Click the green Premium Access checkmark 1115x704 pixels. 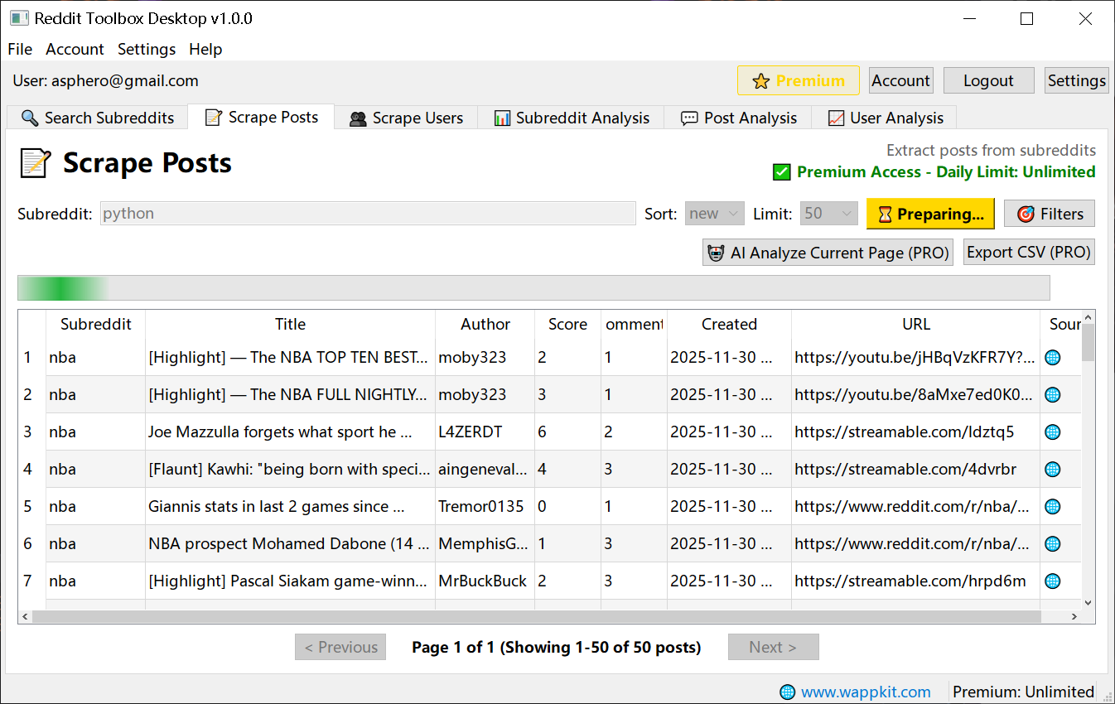tap(781, 172)
